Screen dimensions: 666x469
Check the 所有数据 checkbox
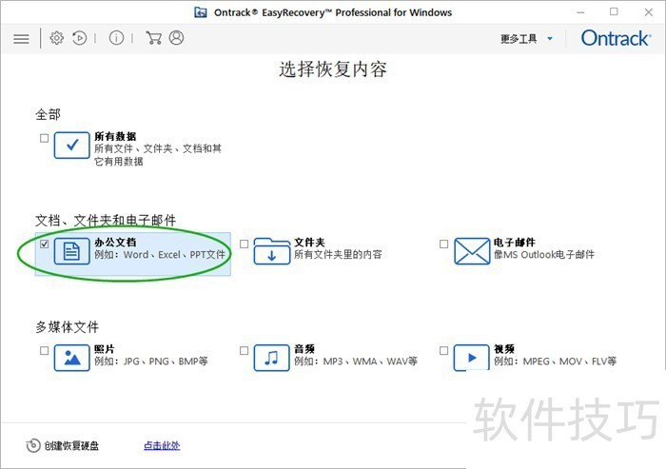click(44, 138)
